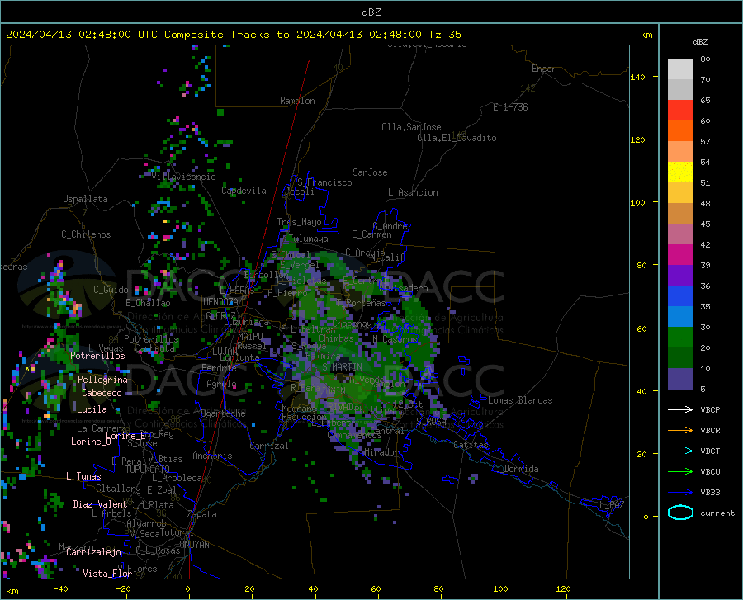Click the L_Dormida map label
This screenshot has height=600, width=743.
[516, 469]
